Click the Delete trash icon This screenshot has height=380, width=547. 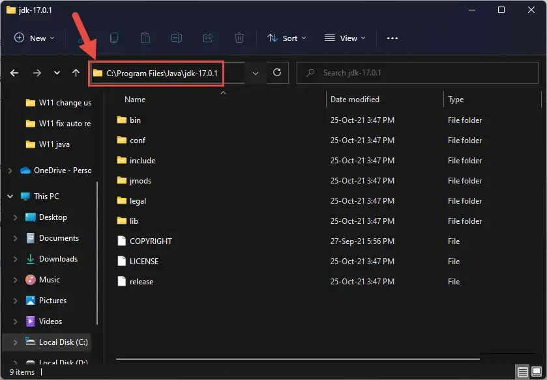(x=239, y=38)
